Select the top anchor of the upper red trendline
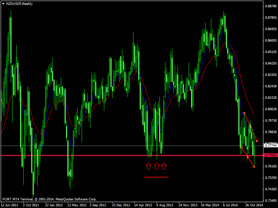This screenshot has height=208, width=278. click(244, 113)
